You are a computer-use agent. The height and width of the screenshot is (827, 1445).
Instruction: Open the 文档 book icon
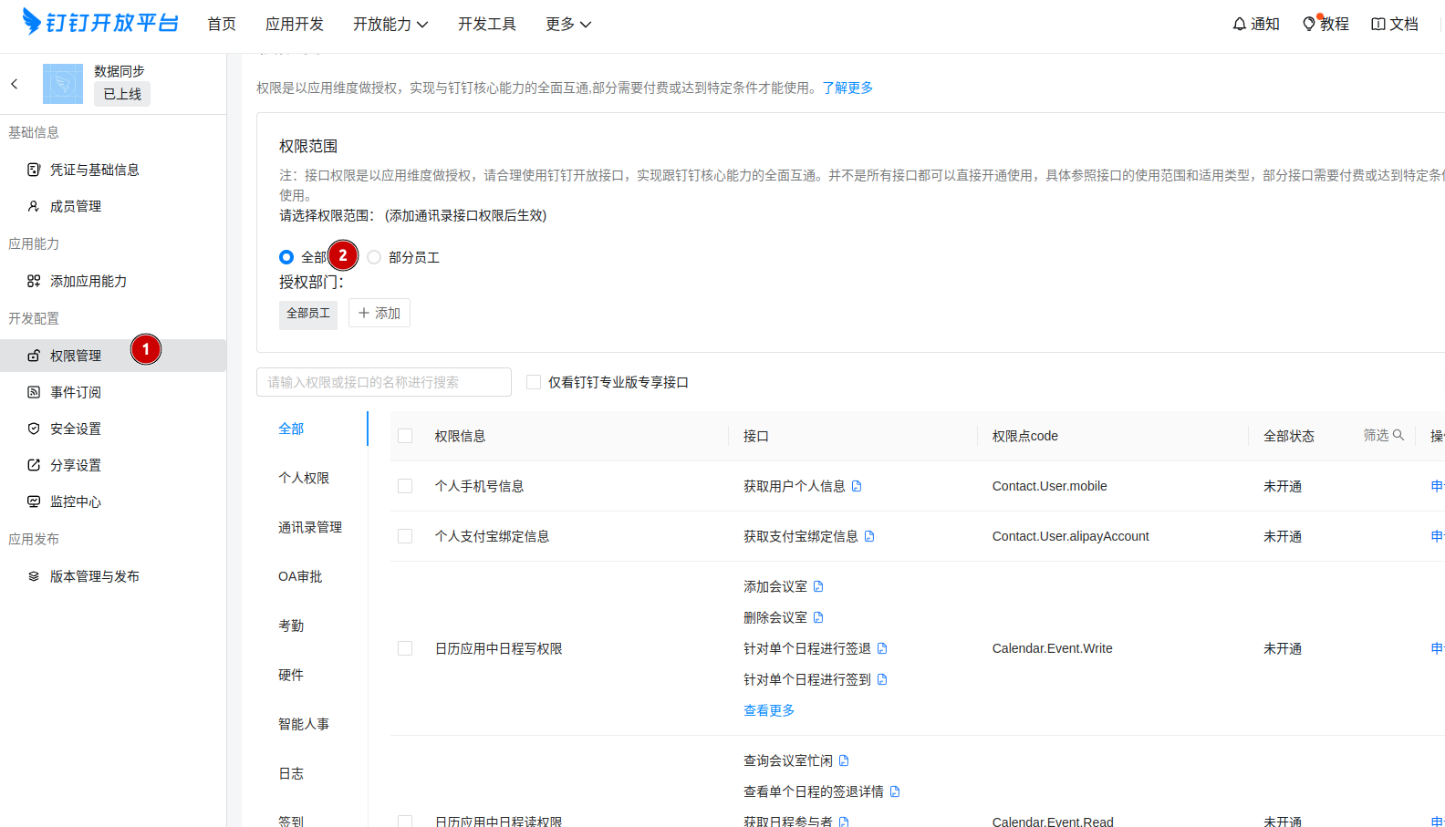(1377, 25)
